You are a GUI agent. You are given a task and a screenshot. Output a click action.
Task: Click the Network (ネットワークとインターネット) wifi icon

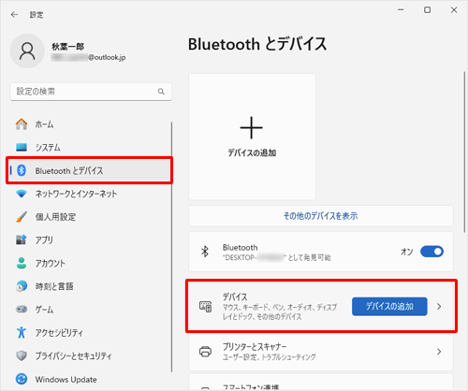tap(22, 194)
